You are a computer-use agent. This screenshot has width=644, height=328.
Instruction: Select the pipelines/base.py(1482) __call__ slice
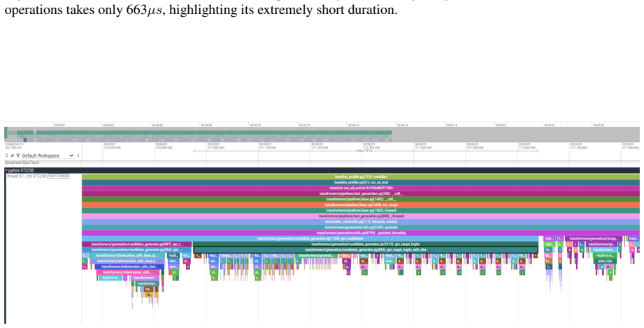361,200
